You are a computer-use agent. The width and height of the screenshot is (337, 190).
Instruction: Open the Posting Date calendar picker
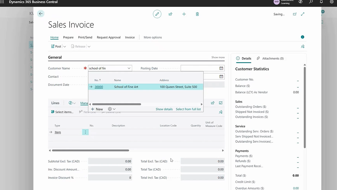coord(221,68)
